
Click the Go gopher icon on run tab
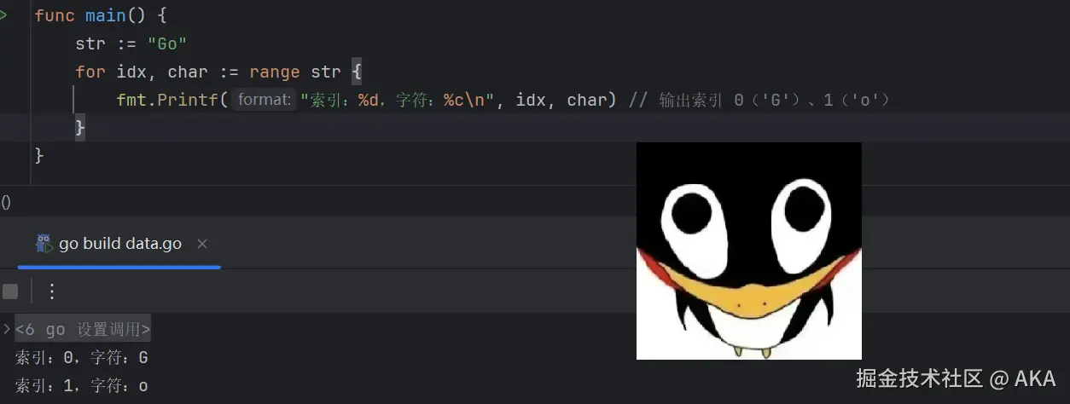tap(44, 244)
